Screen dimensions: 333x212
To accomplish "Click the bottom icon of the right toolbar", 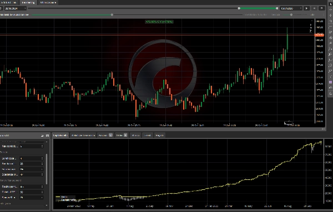I will pos(330,93).
